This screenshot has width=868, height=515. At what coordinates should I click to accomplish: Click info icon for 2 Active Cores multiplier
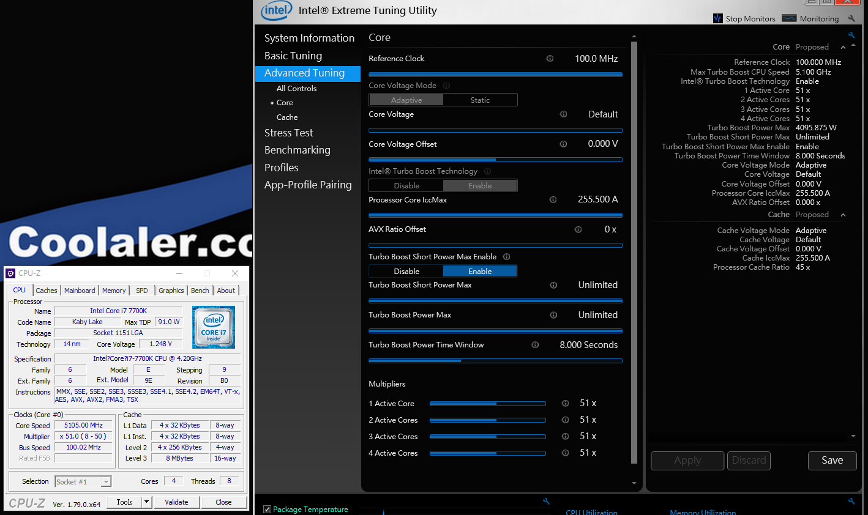tap(566, 420)
